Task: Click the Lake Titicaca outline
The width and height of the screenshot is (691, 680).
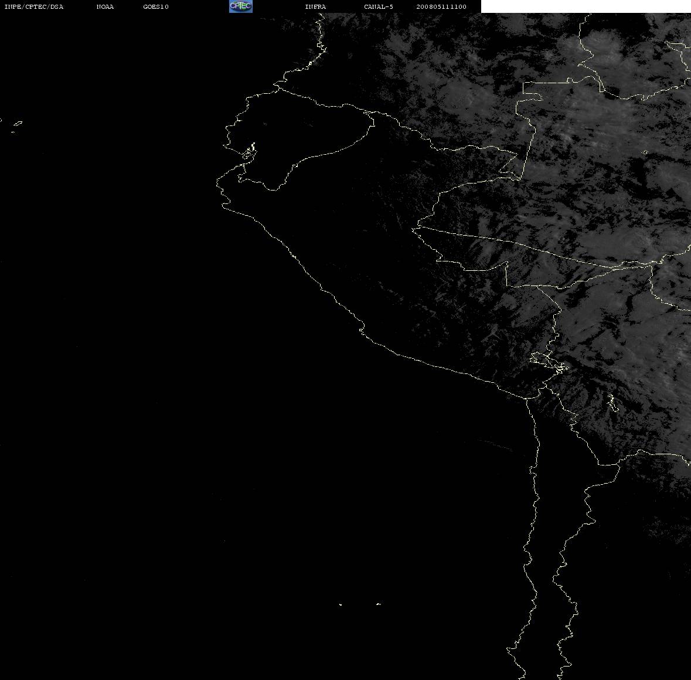Action: coord(549,362)
